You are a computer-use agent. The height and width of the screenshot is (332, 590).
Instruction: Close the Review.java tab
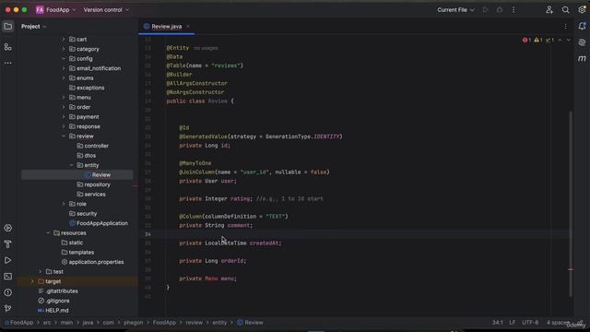pos(188,27)
